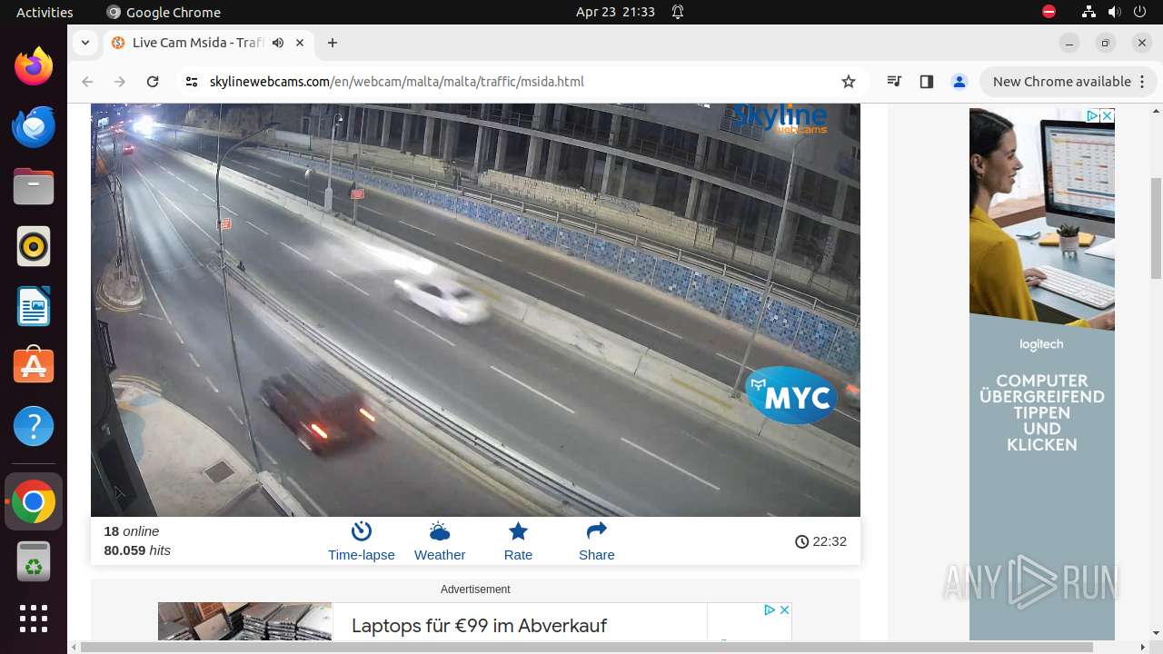Open the clock and calendar Apr 23 21:33
This screenshot has width=1163, height=654.
click(x=615, y=12)
